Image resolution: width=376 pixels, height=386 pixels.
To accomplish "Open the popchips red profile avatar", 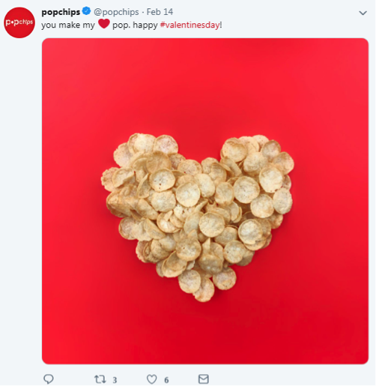I will (x=19, y=22).
